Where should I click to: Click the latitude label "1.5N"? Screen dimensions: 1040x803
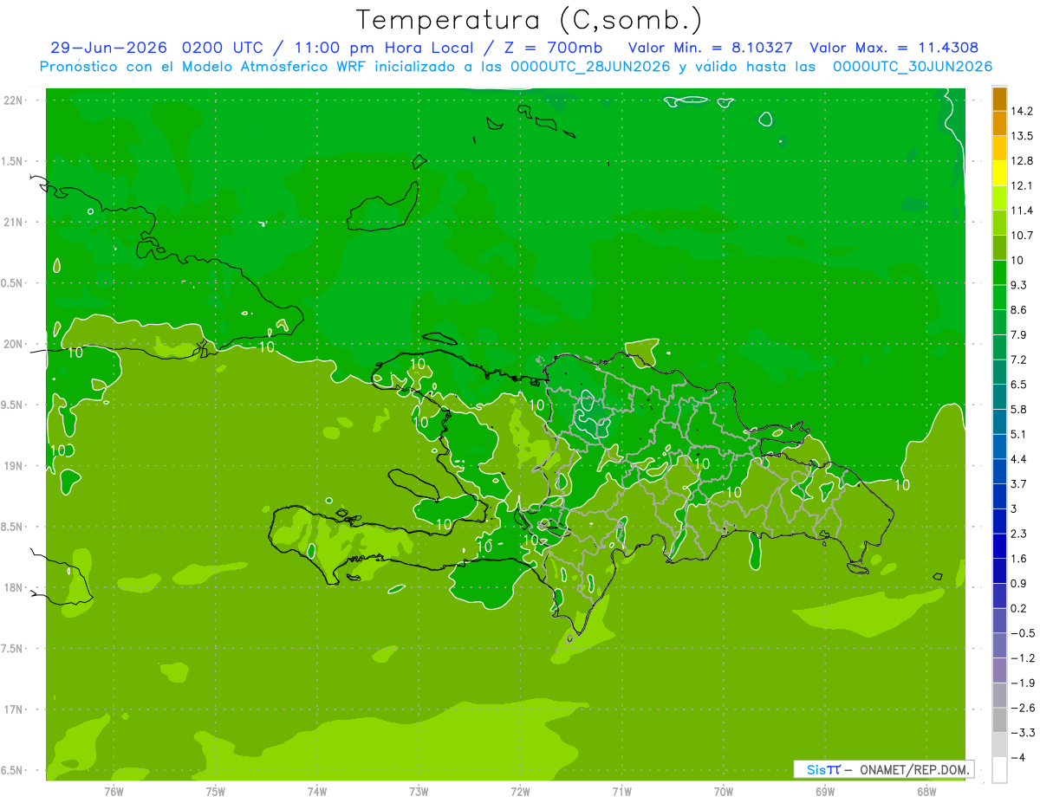point(13,161)
